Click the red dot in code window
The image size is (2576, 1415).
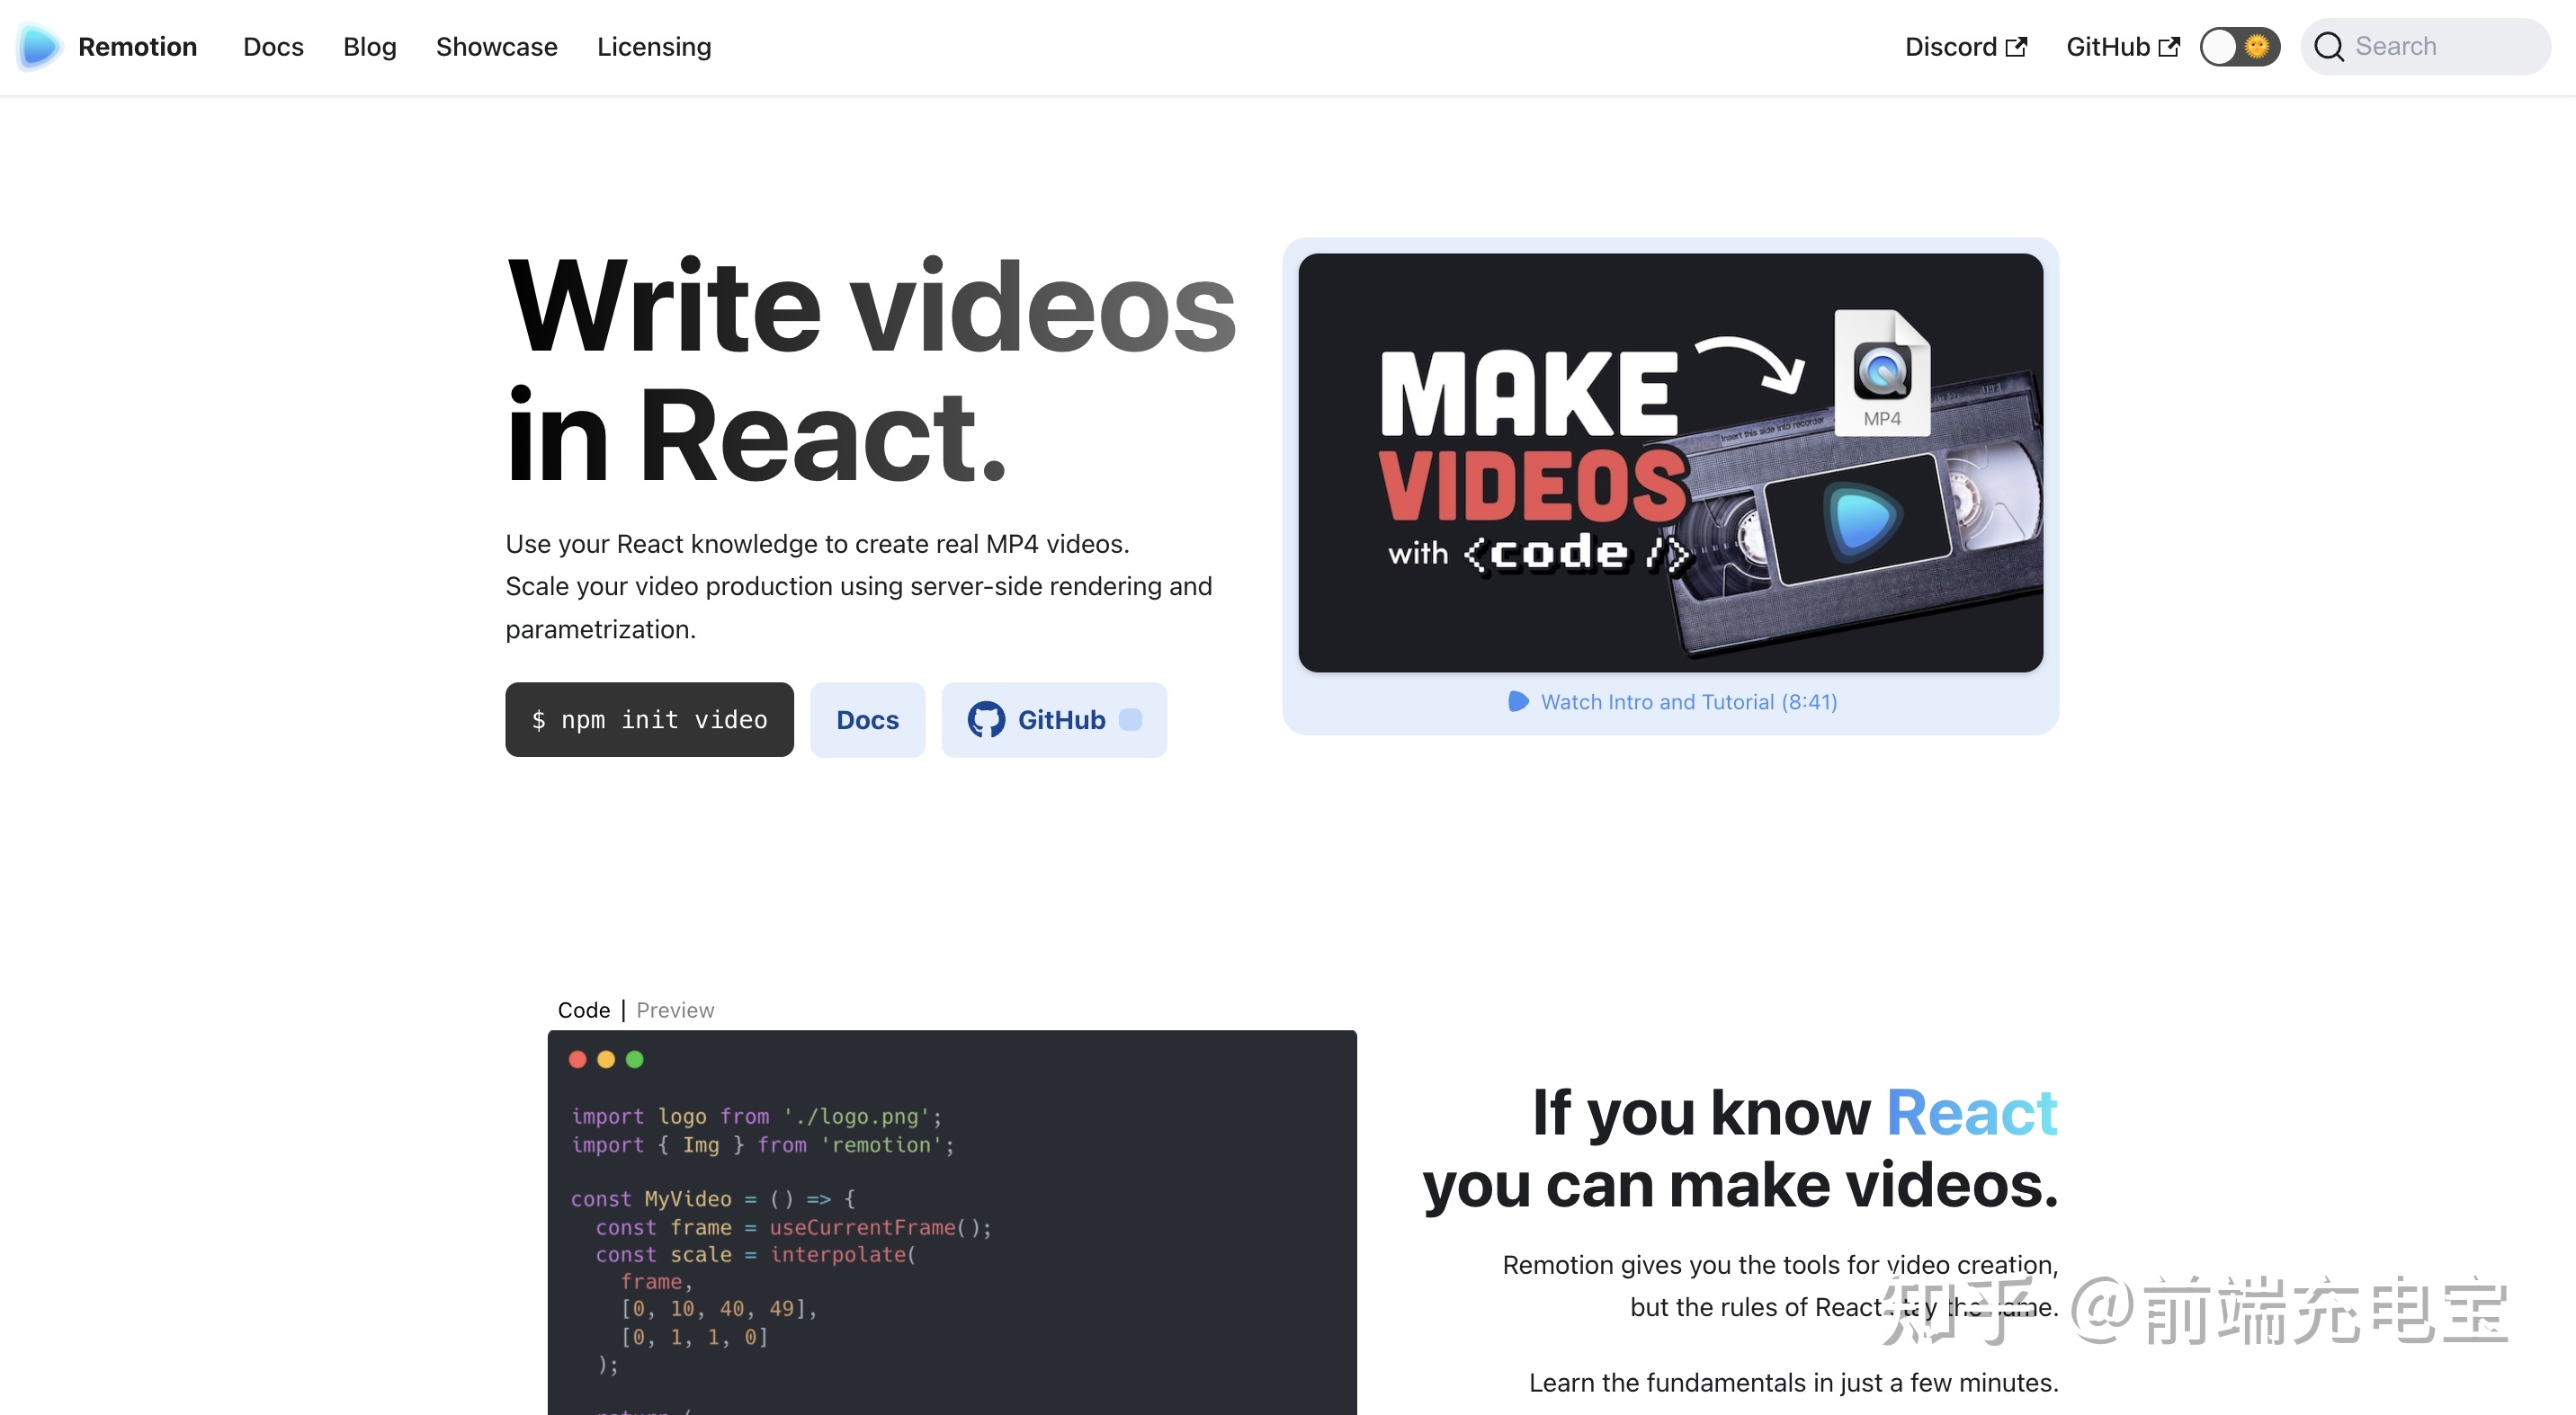click(577, 1059)
